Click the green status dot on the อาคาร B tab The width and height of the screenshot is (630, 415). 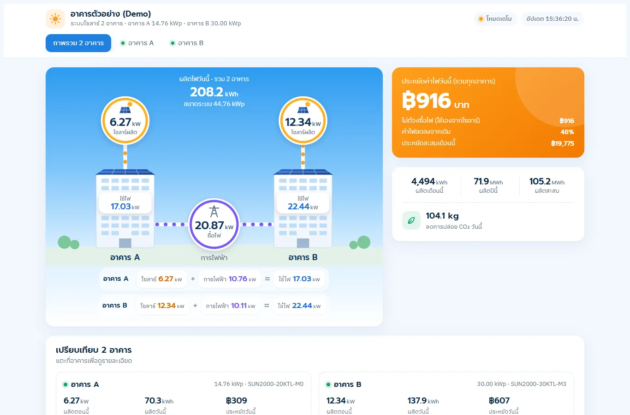172,43
